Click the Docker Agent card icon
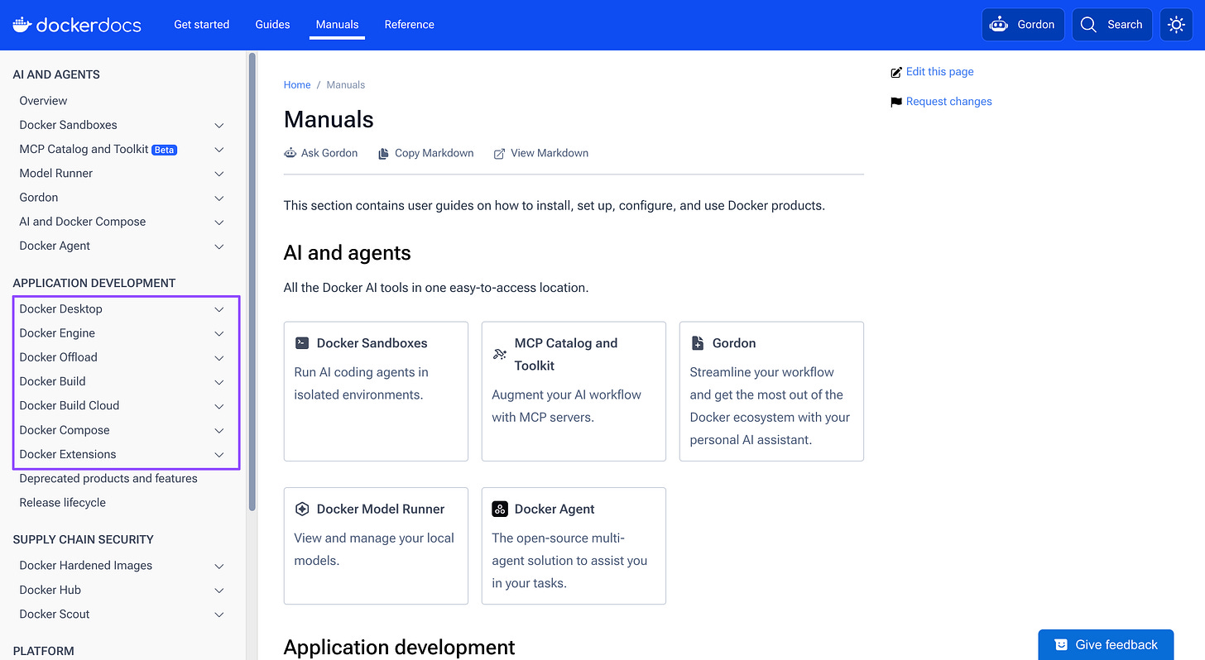This screenshot has width=1205, height=660. pos(500,509)
